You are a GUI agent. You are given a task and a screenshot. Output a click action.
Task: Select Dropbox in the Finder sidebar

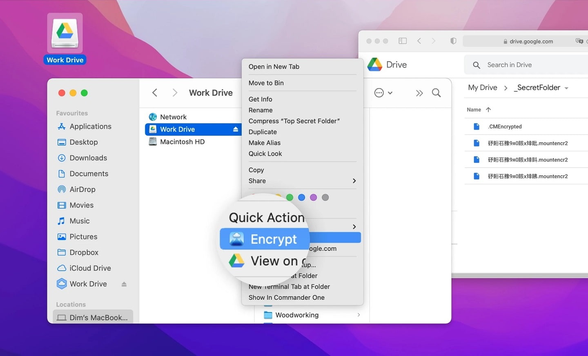(x=84, y=252)
